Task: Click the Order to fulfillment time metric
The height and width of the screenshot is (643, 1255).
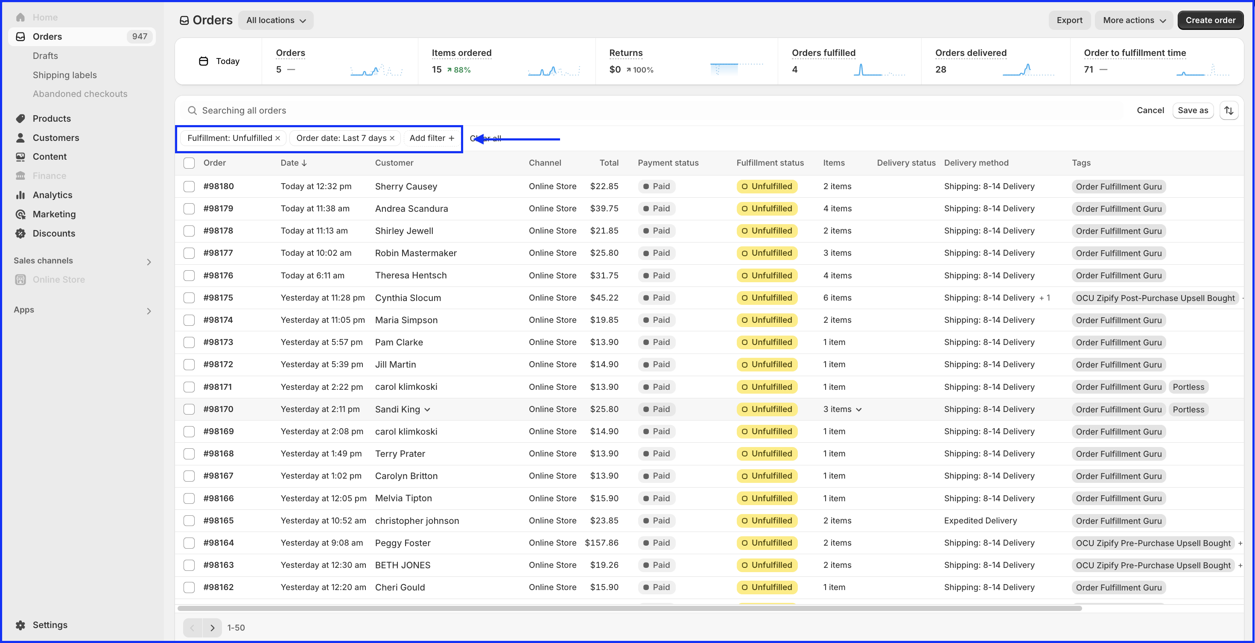Action: 1156,61
